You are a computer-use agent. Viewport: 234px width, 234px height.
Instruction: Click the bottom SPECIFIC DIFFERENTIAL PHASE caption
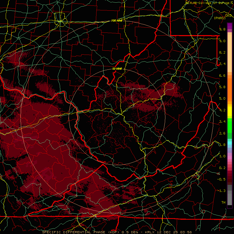[x=117, y=232]
